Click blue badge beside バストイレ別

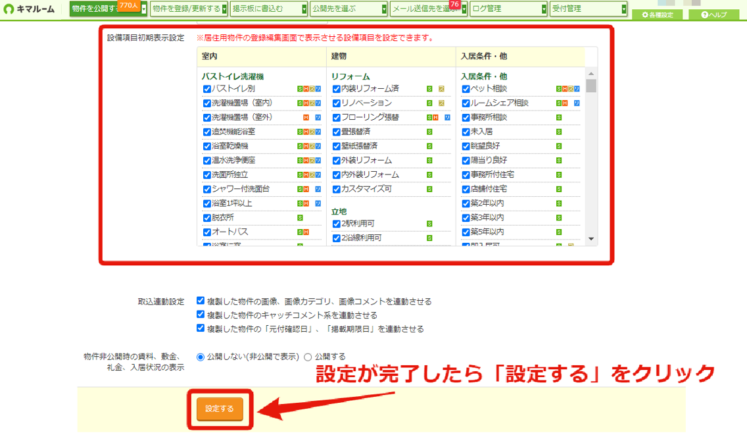pos(318,89)
